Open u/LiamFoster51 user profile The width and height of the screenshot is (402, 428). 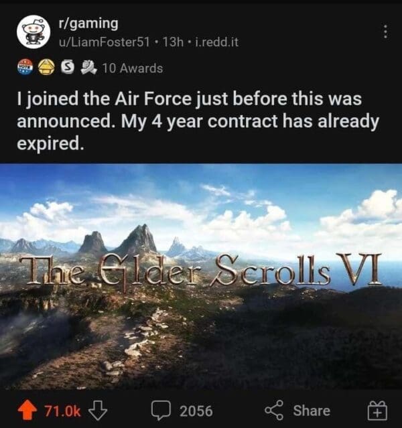click(105, 42)
